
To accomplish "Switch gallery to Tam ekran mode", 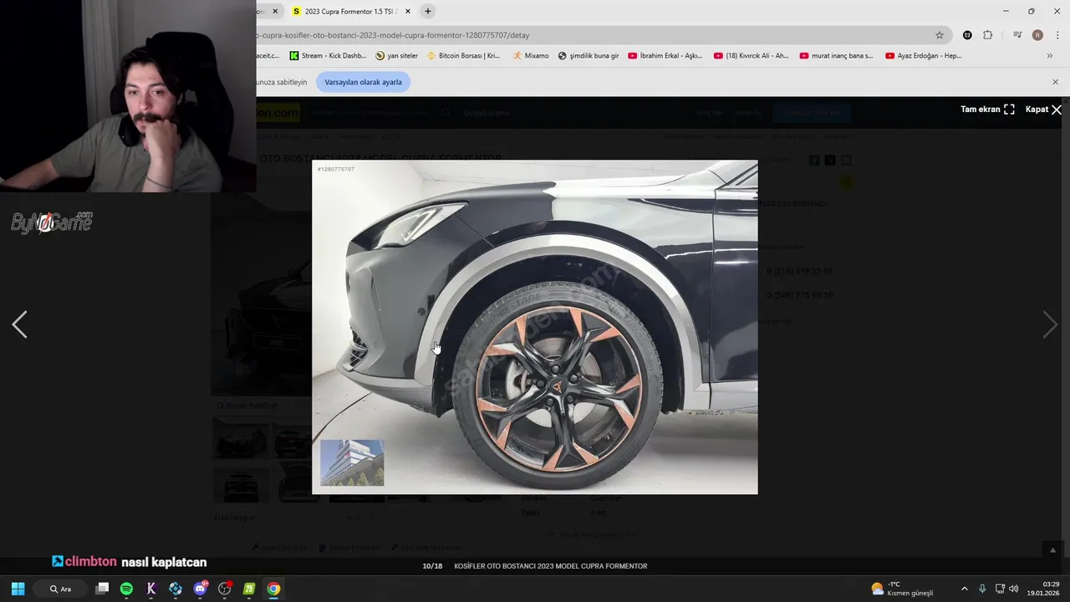I will [987, 110].
